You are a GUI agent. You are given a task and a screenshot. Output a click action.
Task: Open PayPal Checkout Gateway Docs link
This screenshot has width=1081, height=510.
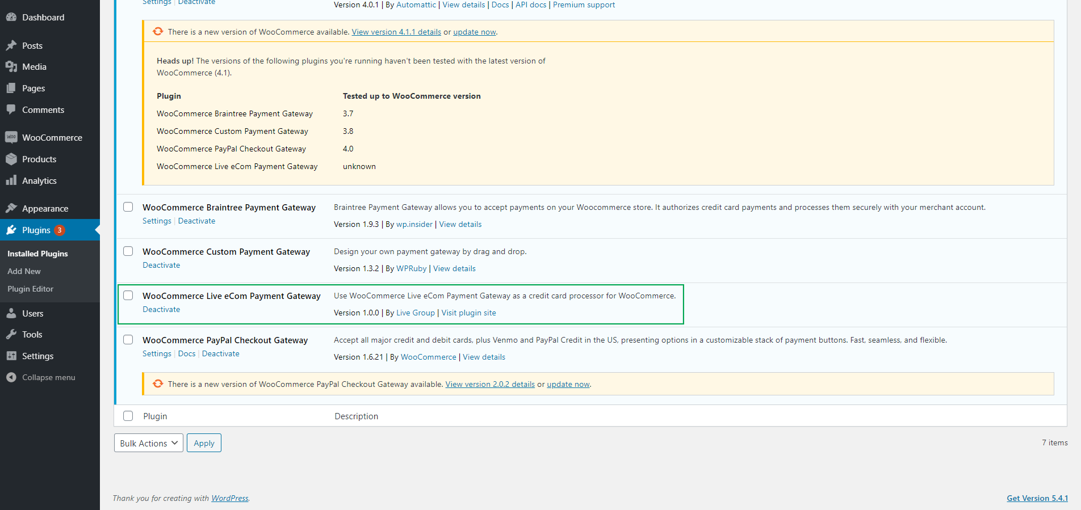(187, 353)
